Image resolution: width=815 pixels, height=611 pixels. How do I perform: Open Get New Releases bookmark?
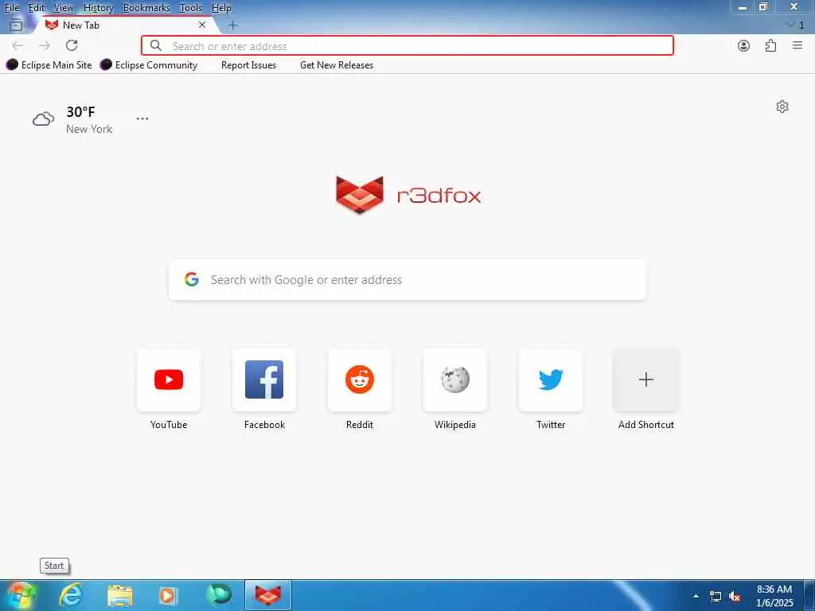(x=337, y=65)
